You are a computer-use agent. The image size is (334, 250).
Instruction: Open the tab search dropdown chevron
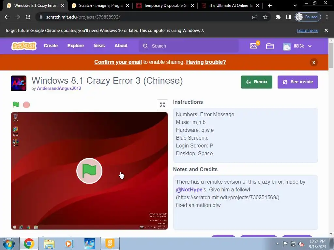pyautogui.click(x=295, y=6)
